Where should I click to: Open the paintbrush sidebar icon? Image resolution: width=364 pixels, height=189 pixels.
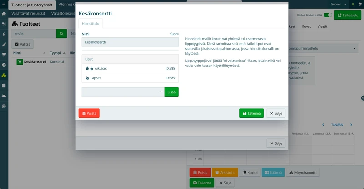4,45
